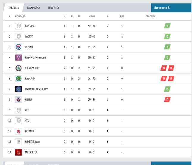Click the green win badge for ENERGO UNIVERSITY
The height and width of the screenshot is (165, 192).
click(x=167, y=89)
